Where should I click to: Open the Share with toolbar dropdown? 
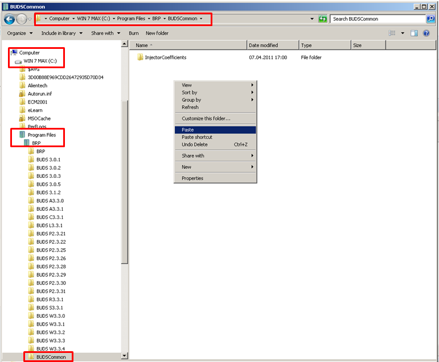point(105,34)
